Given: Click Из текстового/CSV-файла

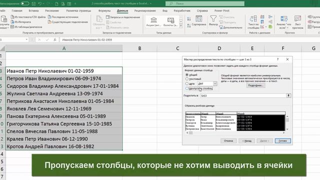Looking at the screenshot, I should (x=28, y=17).
